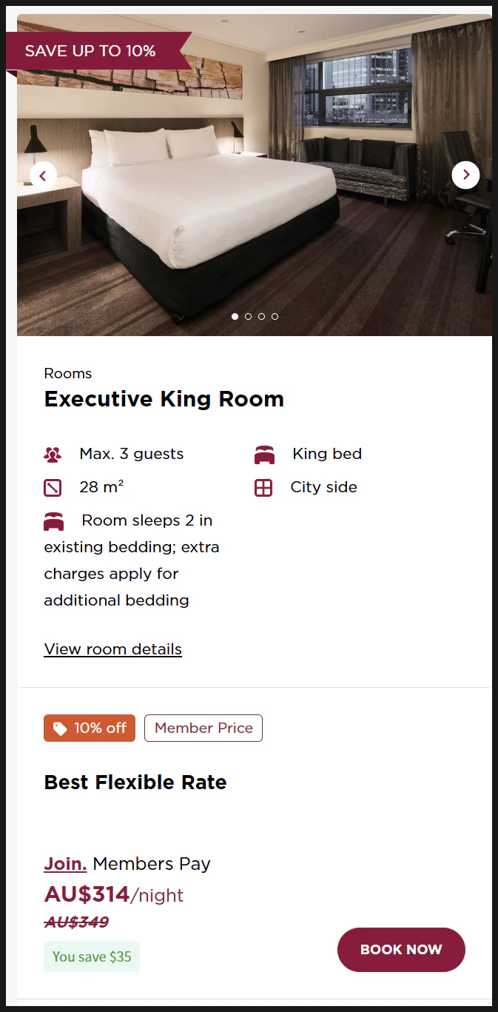Screen dimensions: 498x1012
Task: Click the Join link for members
Action: point(65,864)
